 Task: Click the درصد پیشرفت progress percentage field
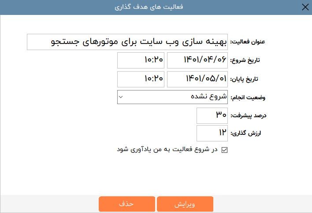click(x=213, y=115)
